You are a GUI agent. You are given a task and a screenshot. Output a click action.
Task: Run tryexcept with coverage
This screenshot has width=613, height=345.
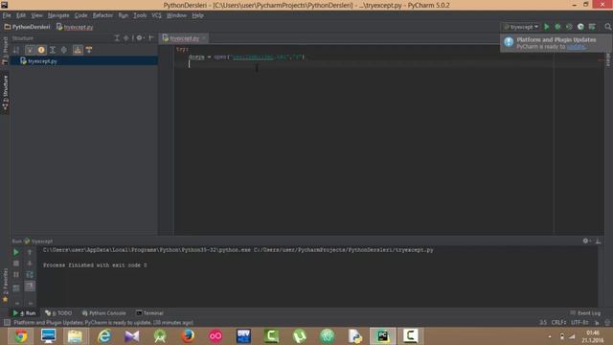(x=569, y=27)
